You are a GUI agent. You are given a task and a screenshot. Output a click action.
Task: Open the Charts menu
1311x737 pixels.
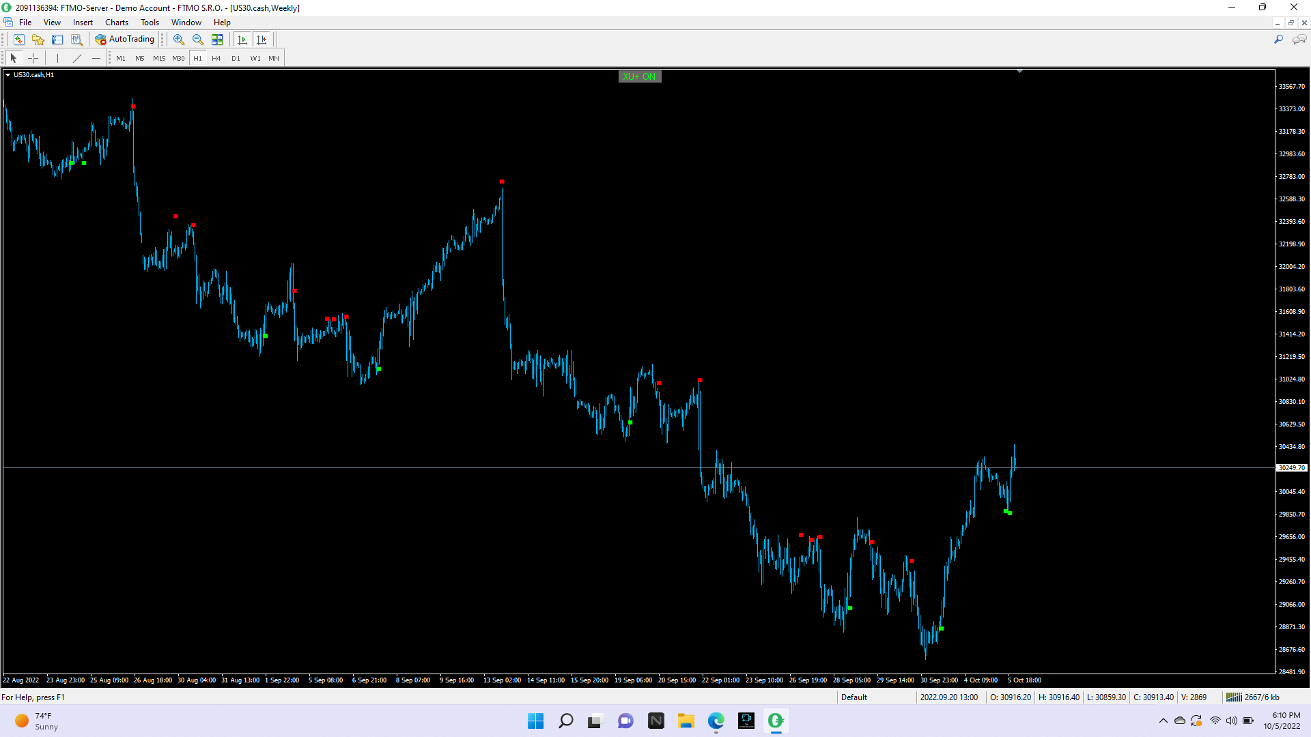click(x=116, y=23)
